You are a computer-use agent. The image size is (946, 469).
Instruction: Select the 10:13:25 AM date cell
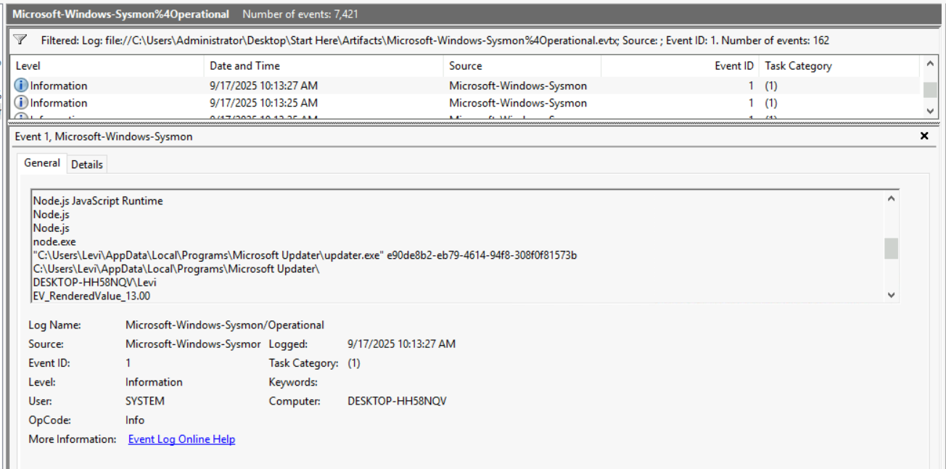point(264,103)
